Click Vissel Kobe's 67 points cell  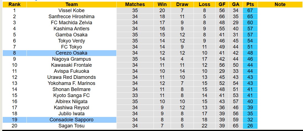(250, 10)
